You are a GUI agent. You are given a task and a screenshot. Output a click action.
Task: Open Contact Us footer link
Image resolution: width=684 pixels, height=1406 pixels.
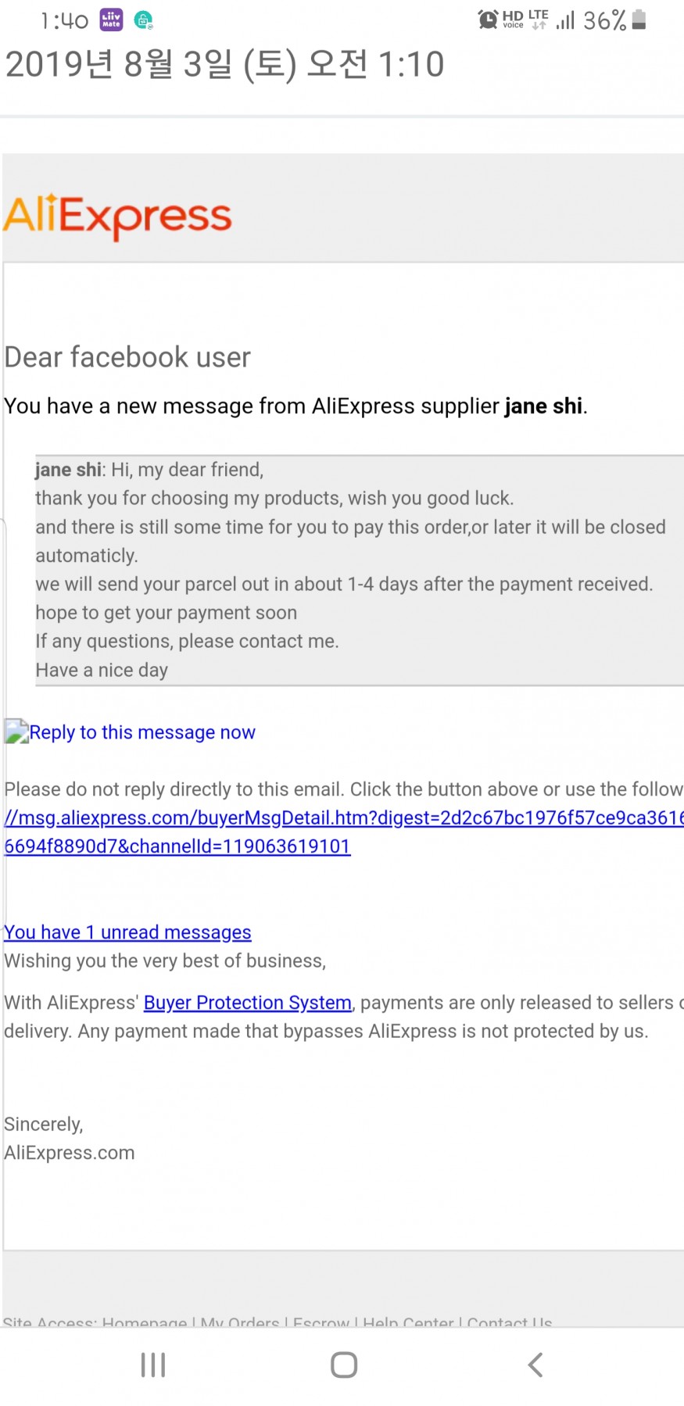tap(510, 1322)
